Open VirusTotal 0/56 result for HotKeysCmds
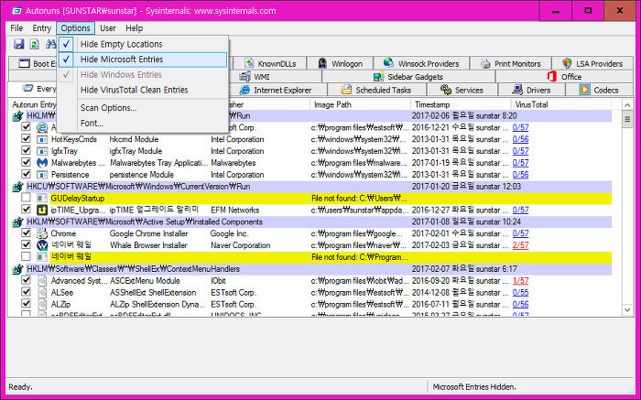 pyautogui.click(x=520, y=139)
